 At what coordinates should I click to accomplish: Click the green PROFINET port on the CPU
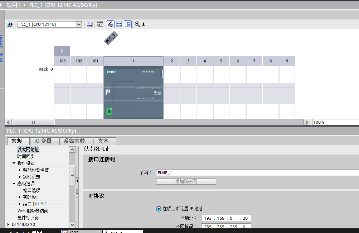pyautogui.click(x=109, y=112)
